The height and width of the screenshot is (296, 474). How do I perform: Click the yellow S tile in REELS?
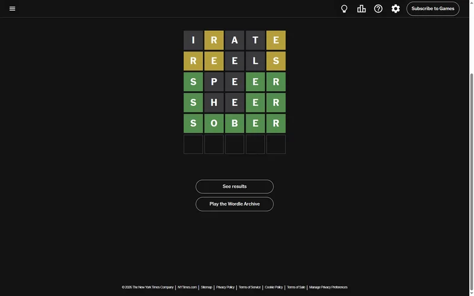tap(276, 61)
